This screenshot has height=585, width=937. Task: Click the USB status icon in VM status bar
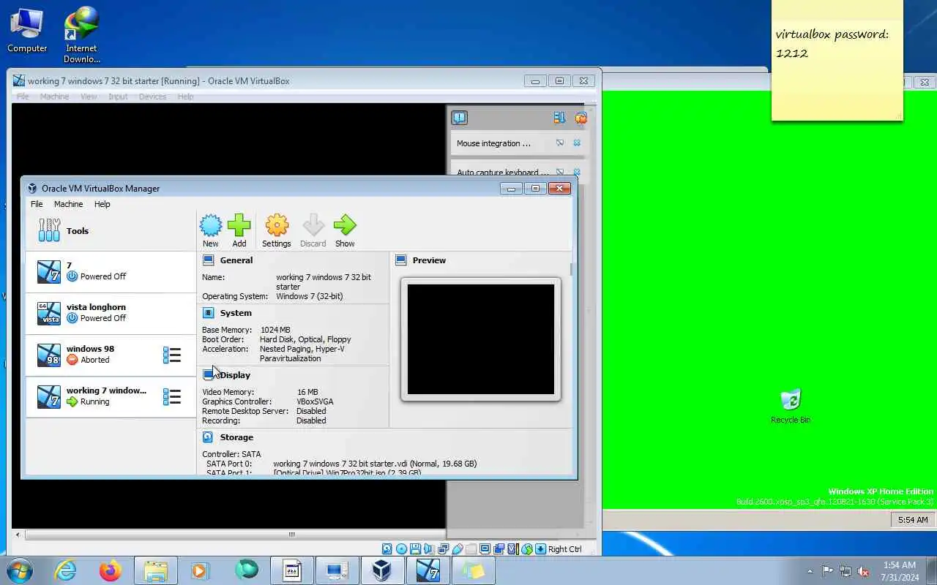(x=458, y=549)
